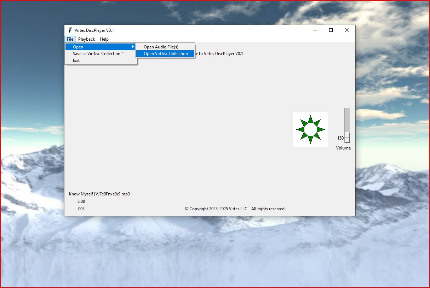Click the Volume label
Viewport: 430px width, 288px height.
(x=344, y=148)
